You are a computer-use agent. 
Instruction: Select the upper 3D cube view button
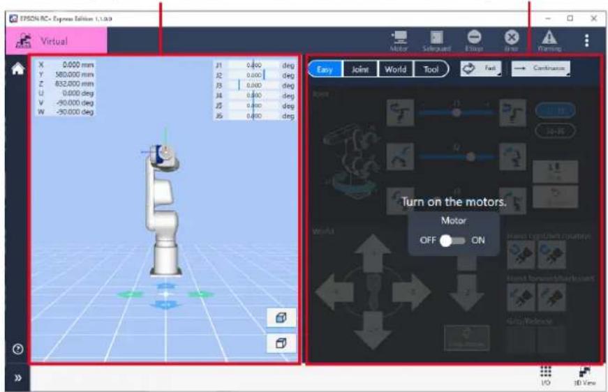click(x=281, y=317)
